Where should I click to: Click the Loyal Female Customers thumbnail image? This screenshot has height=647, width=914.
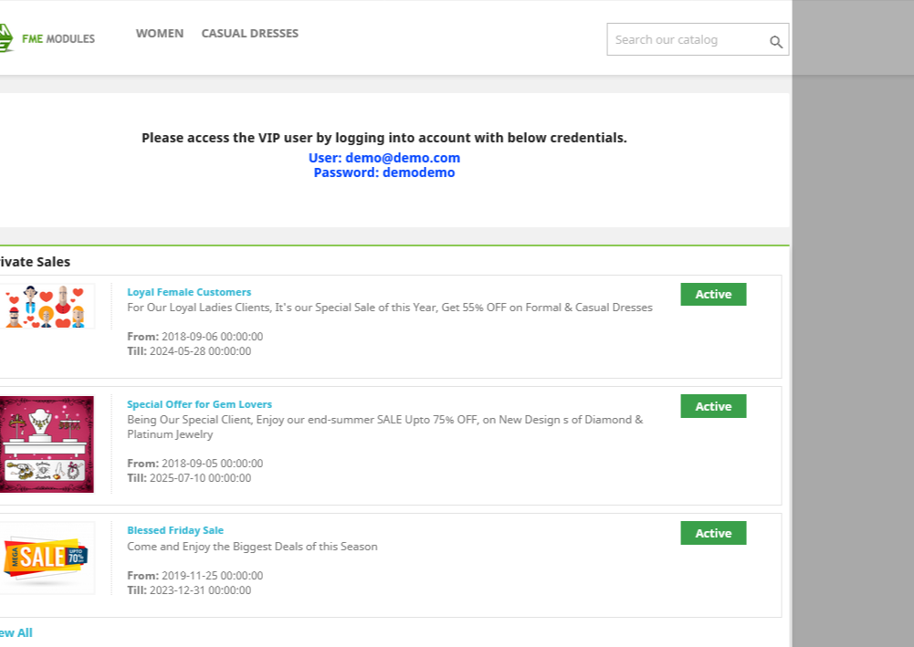(47, 307)
